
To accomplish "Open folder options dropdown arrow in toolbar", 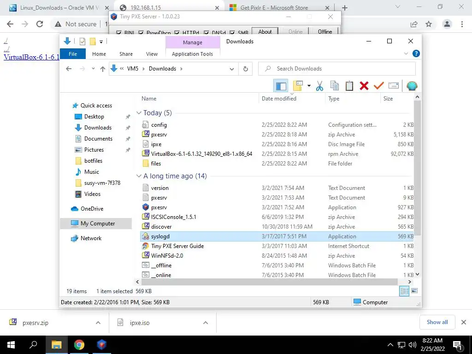I will tap(309, 86).
